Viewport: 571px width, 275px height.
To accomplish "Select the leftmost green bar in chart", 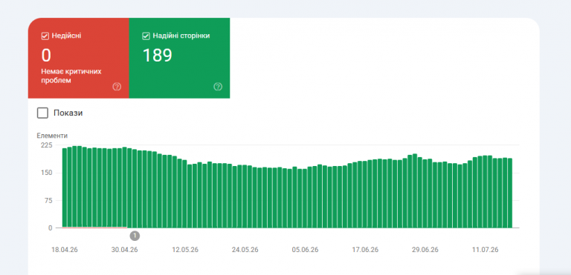I will pos(65,188).
